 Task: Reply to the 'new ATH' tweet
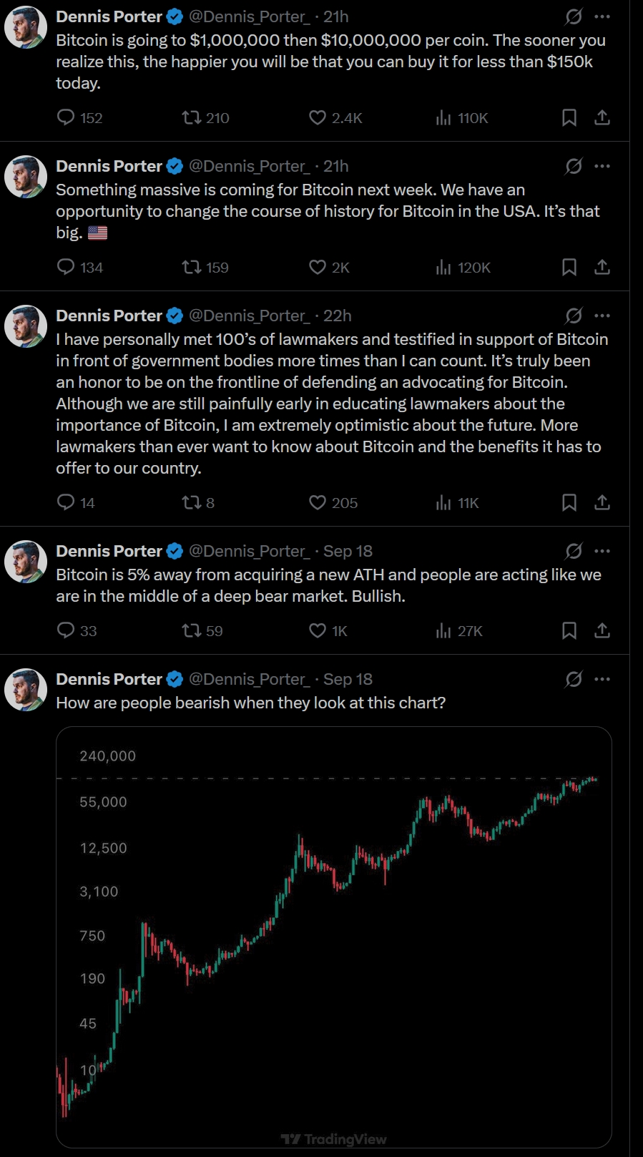click(x=66, y=630)
